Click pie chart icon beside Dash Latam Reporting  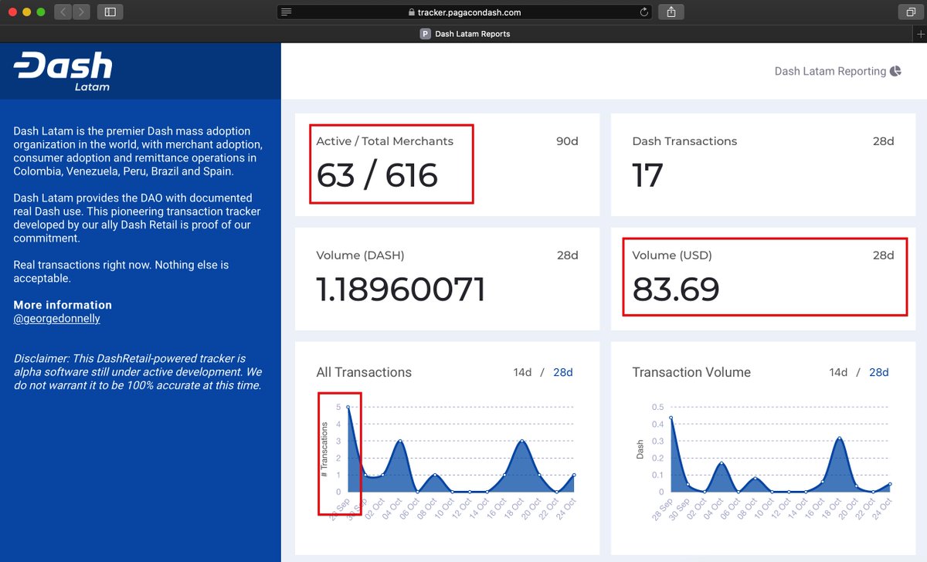[895, 71]
